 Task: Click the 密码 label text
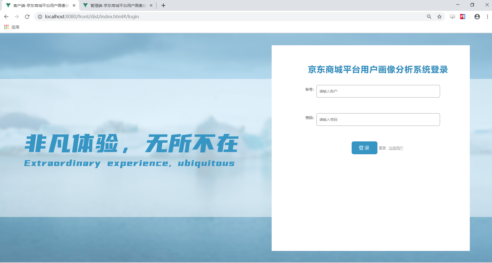click(310, 118)
